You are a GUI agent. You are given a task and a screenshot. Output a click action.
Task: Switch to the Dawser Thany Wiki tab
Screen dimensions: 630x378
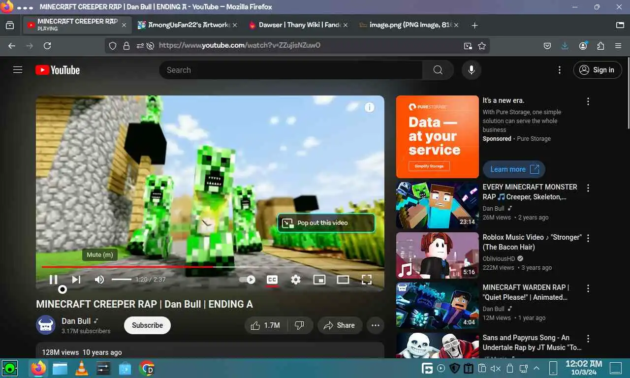[298, 25]
